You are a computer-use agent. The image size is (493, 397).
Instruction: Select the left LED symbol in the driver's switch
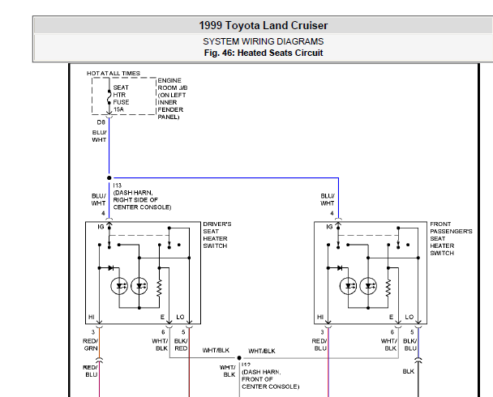click(x=119, y=286)
